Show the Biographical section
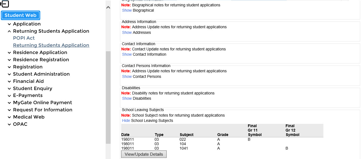362x159 pixels. click(x=127, y=11)
